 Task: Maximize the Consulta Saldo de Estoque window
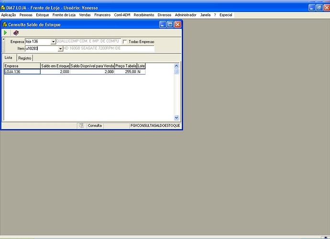click(170, 24)
